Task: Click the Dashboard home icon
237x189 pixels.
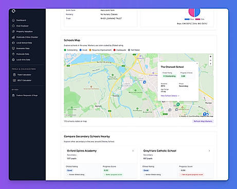Action: 13,20
